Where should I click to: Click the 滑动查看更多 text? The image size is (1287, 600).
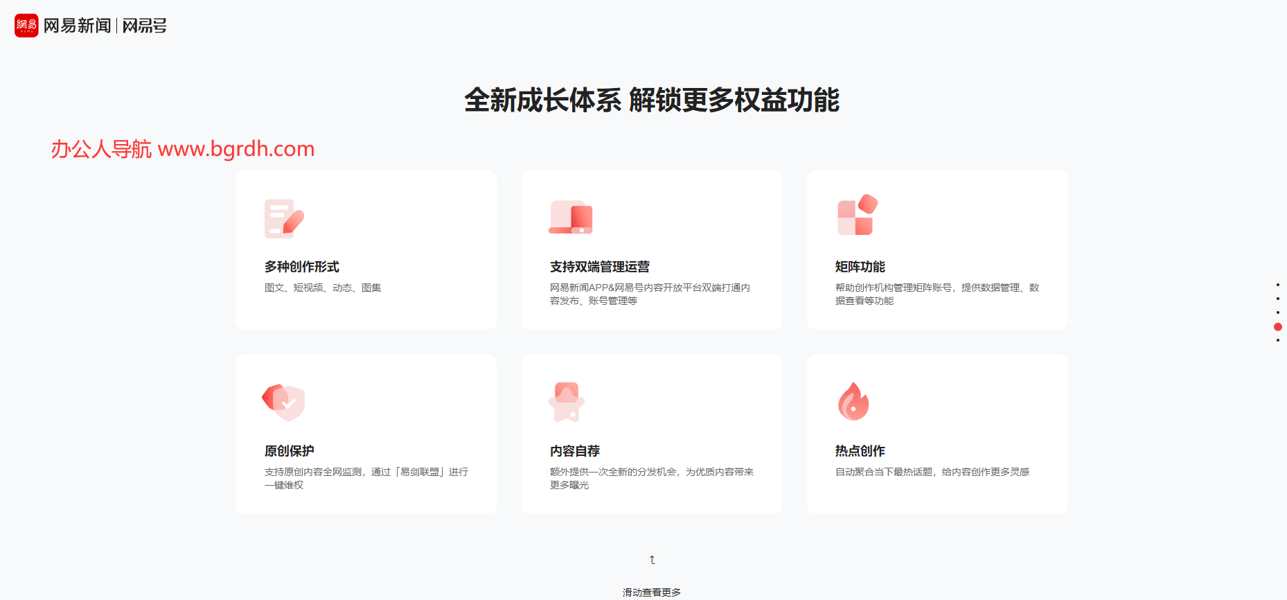pyautogui.click(x=651, y=592)
